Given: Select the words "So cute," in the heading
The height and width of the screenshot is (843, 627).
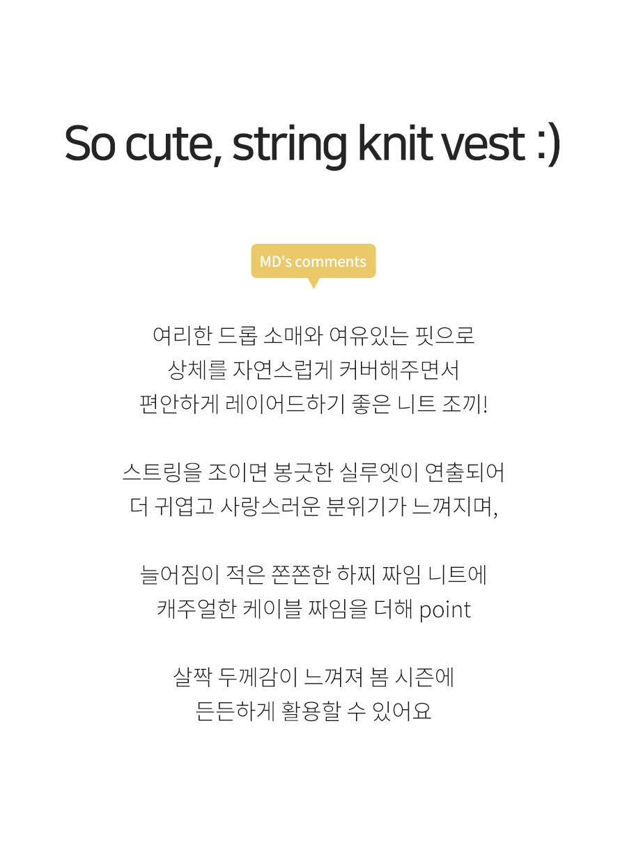Looking at the screenshot, I should 144,144.
